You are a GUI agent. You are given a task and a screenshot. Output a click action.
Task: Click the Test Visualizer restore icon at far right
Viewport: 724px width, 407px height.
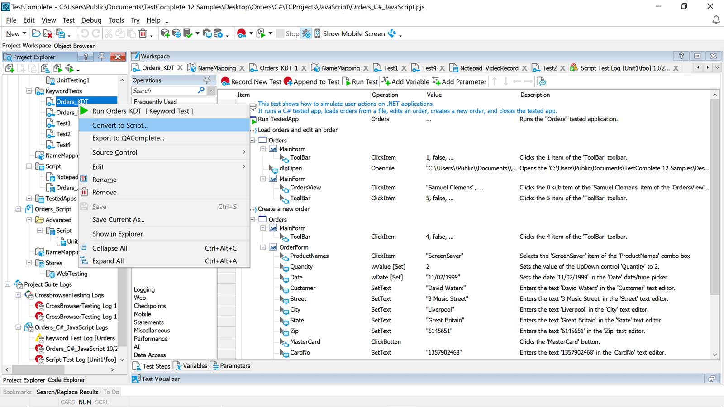point(712,379)
